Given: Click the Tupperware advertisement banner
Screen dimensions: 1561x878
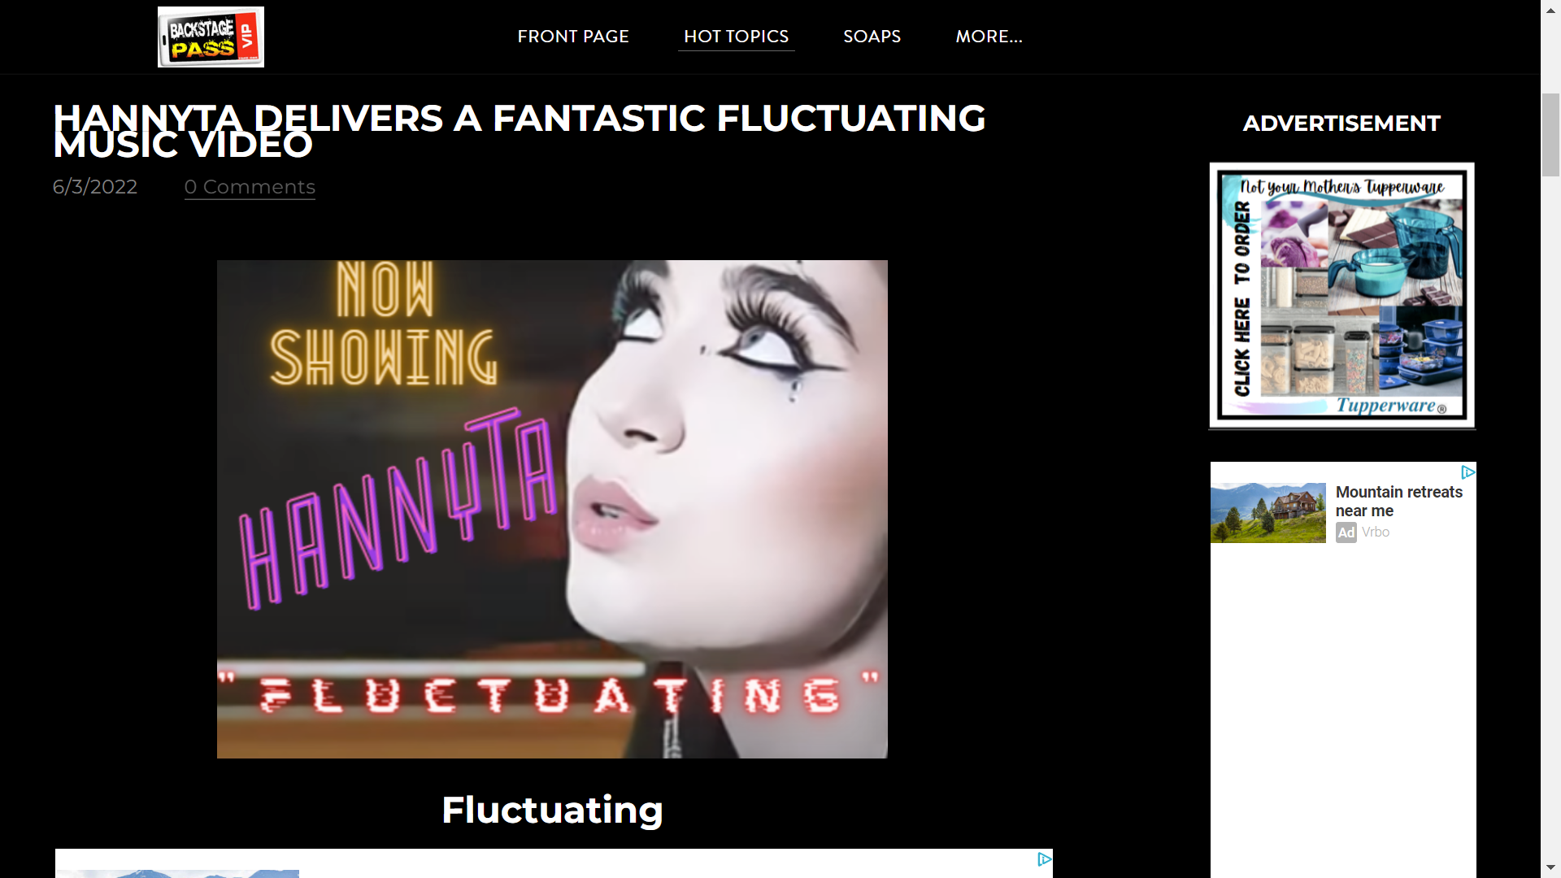Looking at the screenshot, I should (x=1341, y=295).
